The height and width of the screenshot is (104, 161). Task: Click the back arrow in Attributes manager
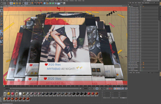[x=149, y=73]
